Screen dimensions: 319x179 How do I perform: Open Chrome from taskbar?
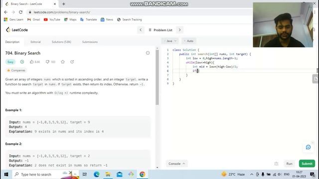142,175
